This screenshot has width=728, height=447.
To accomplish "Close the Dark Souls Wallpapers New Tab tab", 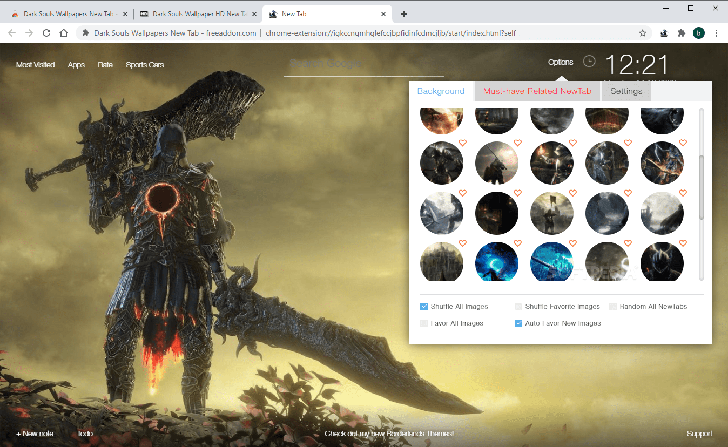I will (125, 14).
